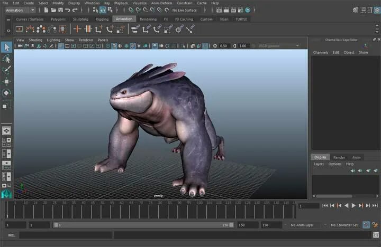Open the Animation menu set dropdown

click(20, 10)
